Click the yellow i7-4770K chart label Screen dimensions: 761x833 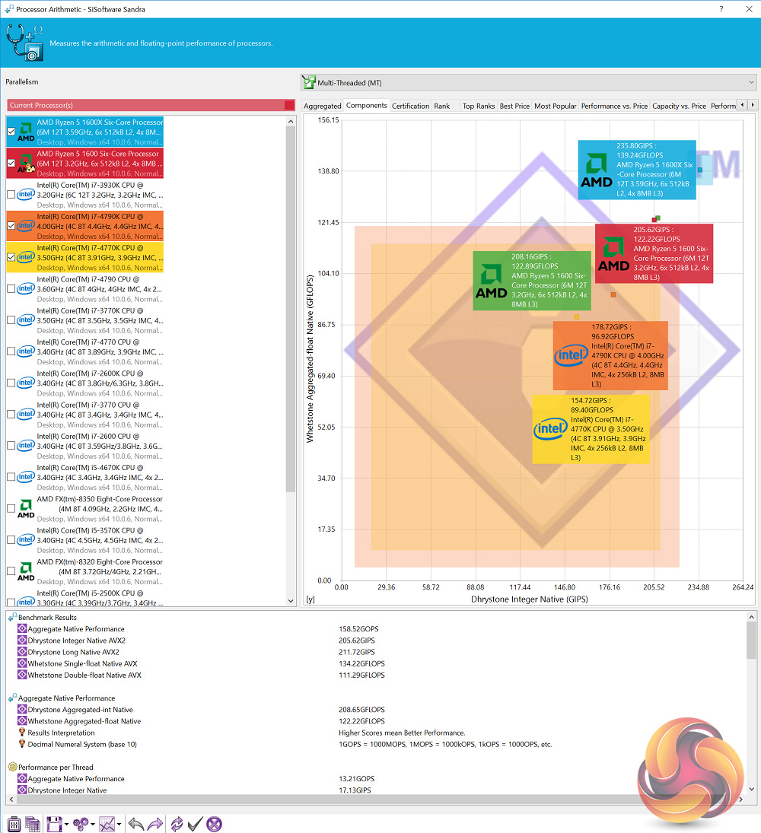(x=591, y=429)
